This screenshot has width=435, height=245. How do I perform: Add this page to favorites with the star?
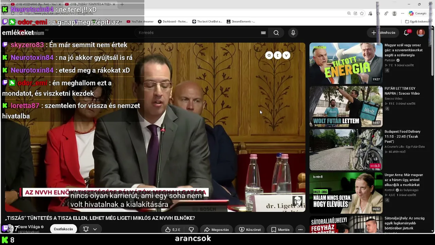point(362,13)
